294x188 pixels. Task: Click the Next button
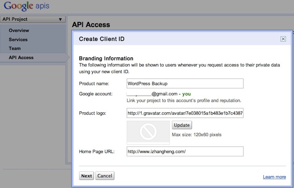point(86,176)
